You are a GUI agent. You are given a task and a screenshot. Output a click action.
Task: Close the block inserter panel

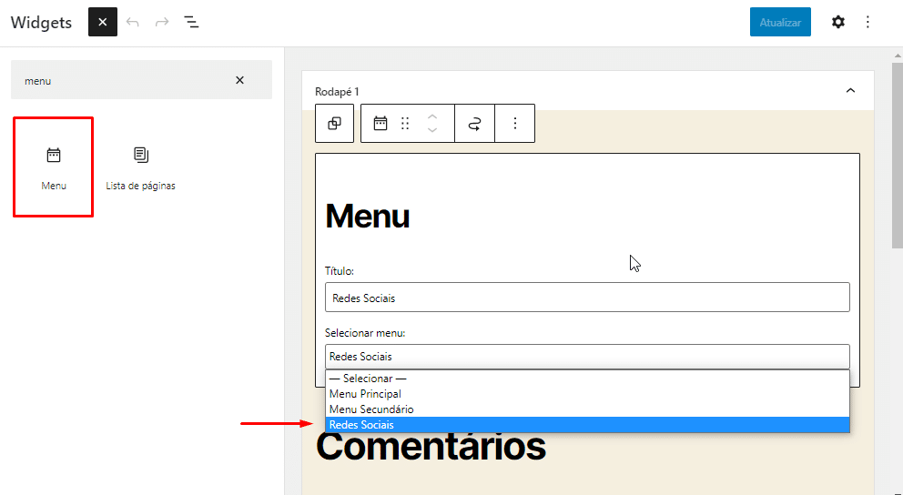coord(103,22)
